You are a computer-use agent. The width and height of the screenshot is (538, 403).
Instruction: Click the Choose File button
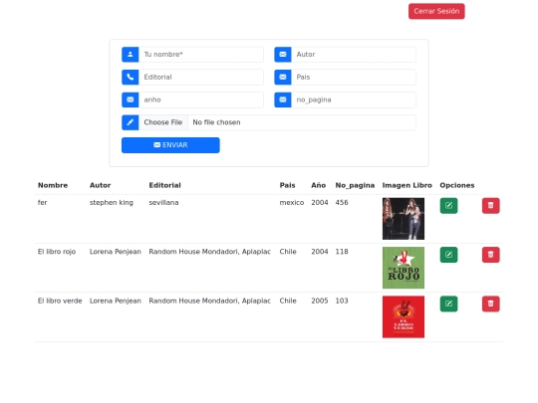[x=163, y=122]
